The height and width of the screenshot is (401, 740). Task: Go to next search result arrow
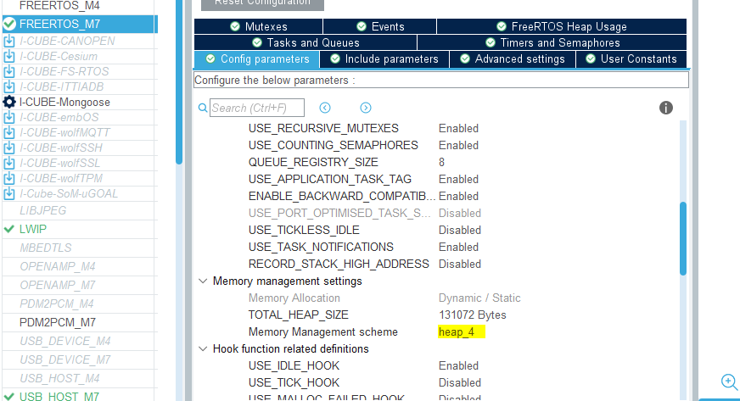click(365, 108)
